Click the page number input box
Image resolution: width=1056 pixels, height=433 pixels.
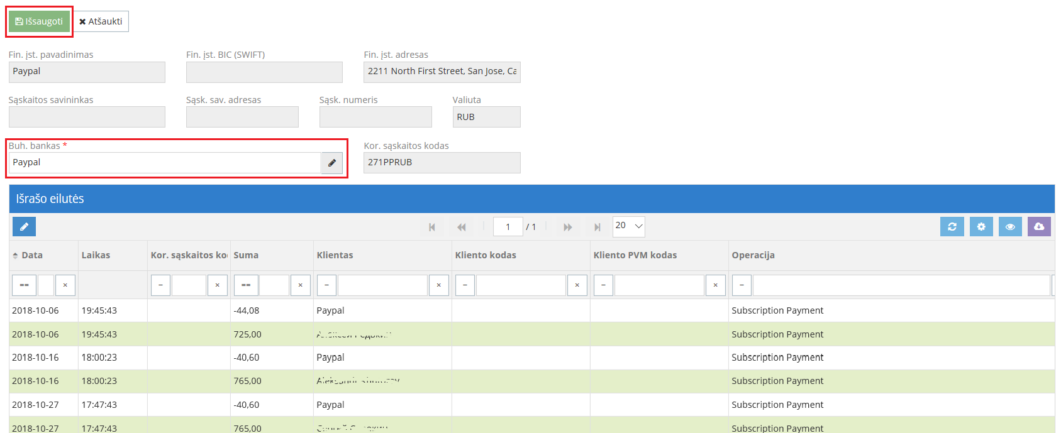point(508,227)
